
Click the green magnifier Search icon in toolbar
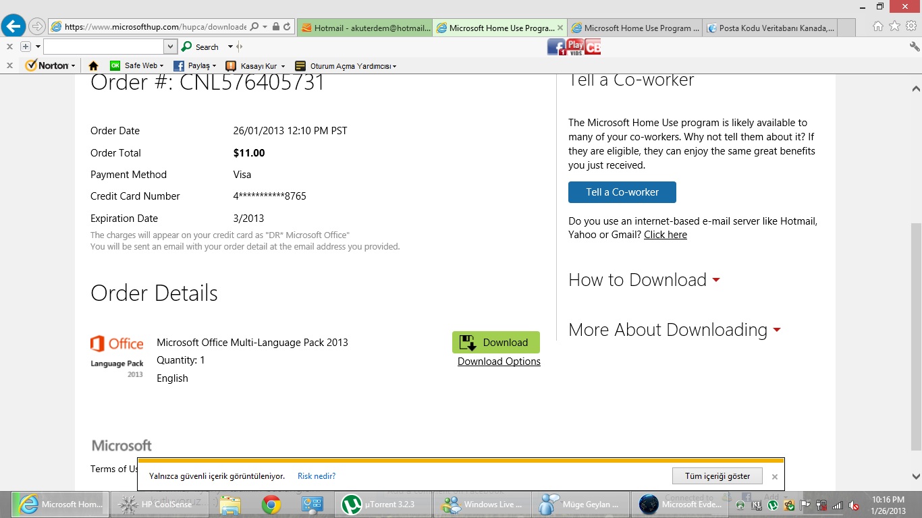[187, 47]
